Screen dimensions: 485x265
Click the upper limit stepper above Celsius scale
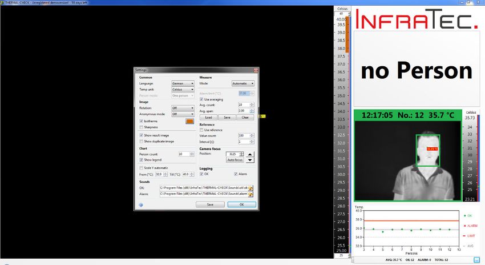[350, 14]
